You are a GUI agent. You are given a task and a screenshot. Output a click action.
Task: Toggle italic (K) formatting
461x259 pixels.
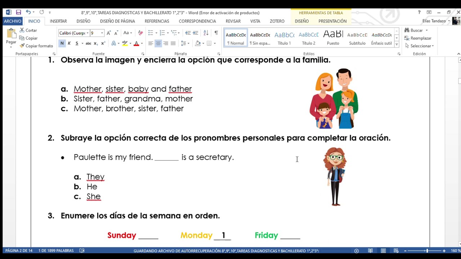(69, 44)
